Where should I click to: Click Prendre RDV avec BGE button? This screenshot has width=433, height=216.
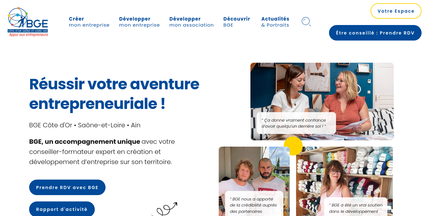[67, 187]
